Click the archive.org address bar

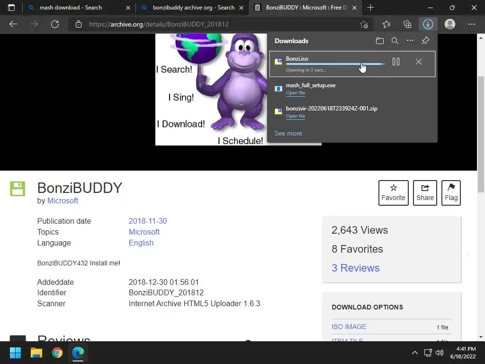click(x=216, y=24)
